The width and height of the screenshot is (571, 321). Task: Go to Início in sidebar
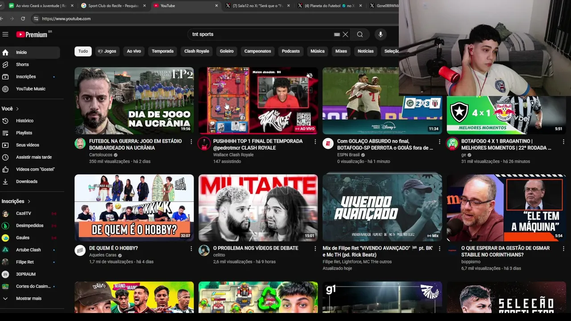click(x=30, y=52)
